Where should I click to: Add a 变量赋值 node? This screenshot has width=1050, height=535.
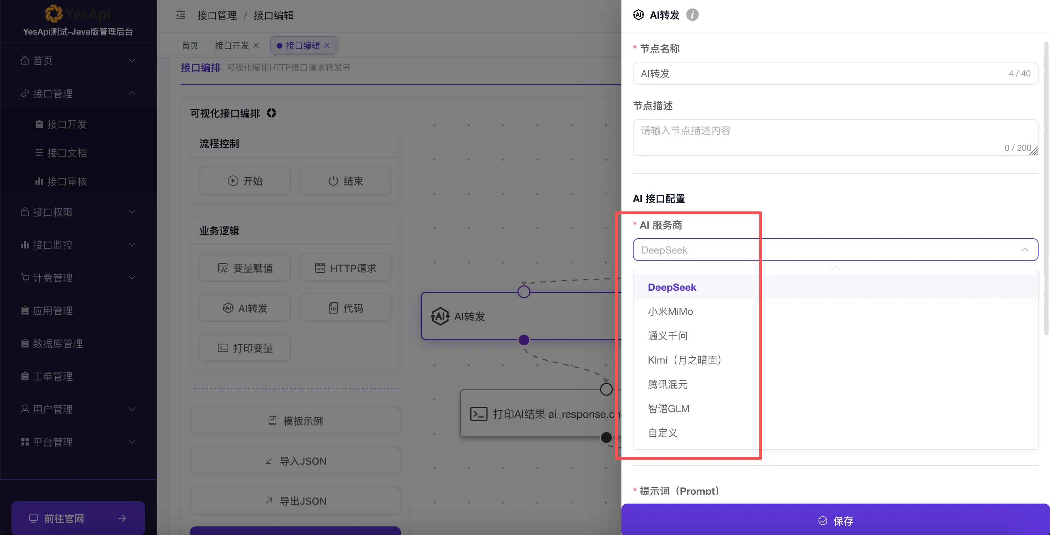245,268
